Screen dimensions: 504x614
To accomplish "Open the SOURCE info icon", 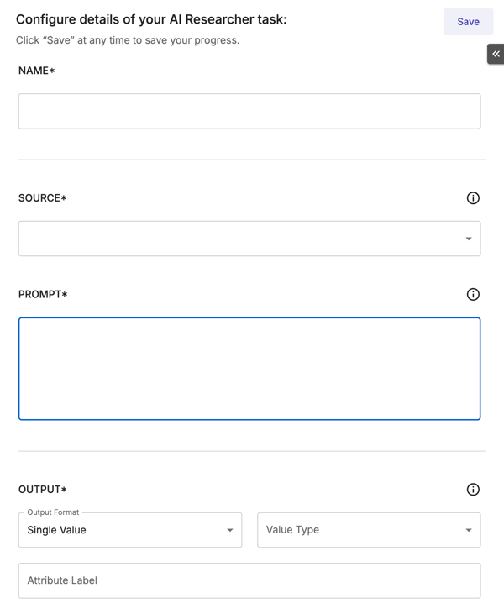I will (473, 198).
